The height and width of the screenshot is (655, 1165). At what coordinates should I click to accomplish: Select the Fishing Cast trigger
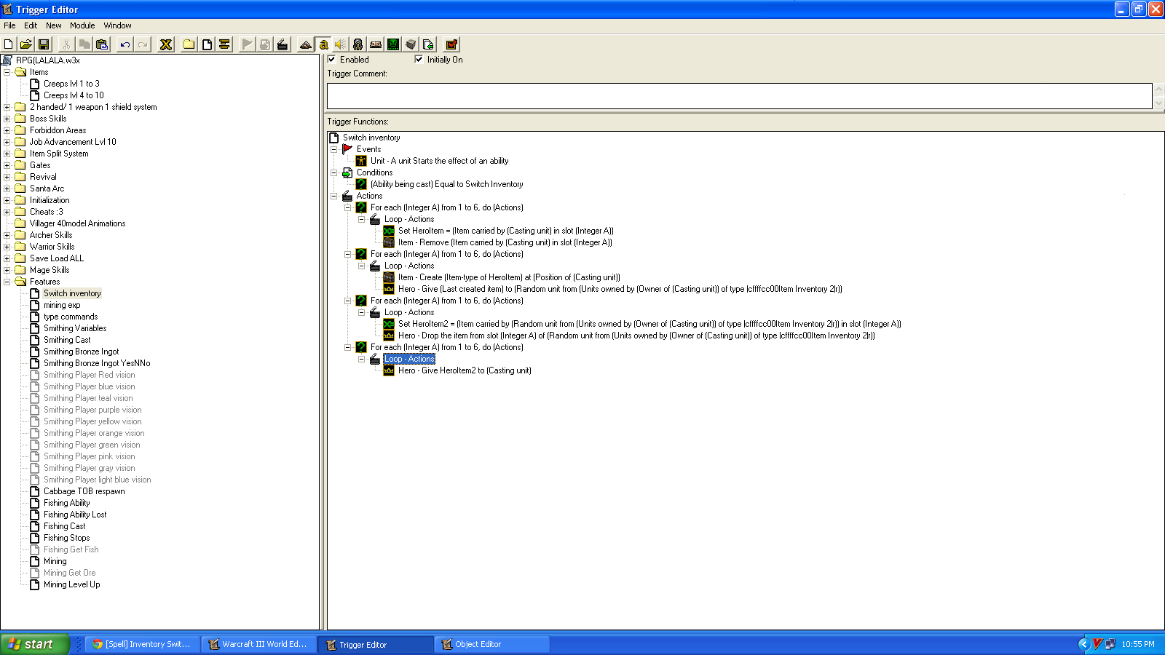pos(64,526)
